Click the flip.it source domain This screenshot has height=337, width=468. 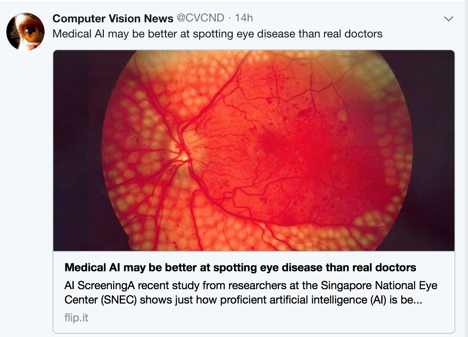point(76,318)
